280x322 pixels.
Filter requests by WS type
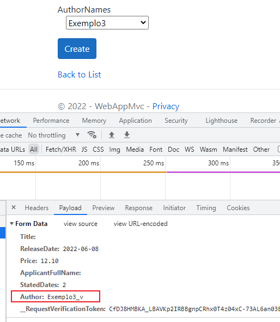point(190,150)
